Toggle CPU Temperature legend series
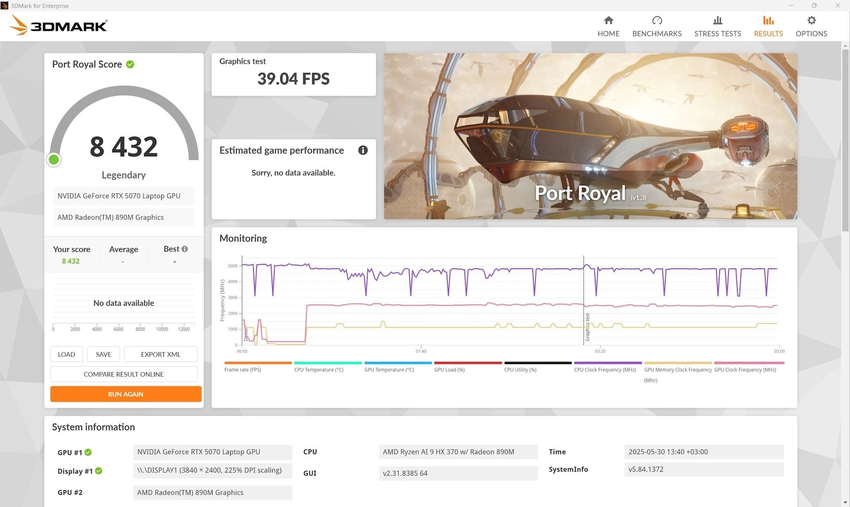Image resolution: width=850 pixels, height=507 pixels. [x=319, y=369]
